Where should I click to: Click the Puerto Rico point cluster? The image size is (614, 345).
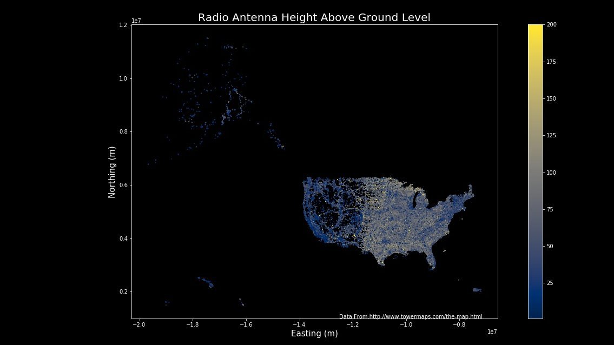click(477, 290)
